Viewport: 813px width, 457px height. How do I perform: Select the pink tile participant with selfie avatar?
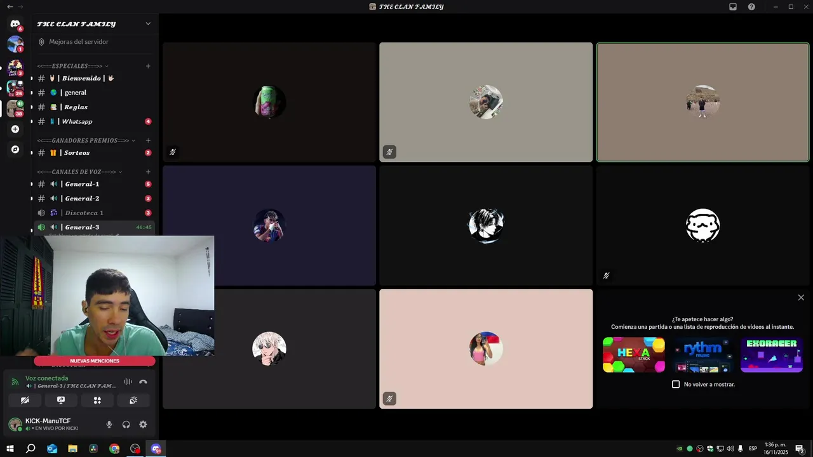486,348
